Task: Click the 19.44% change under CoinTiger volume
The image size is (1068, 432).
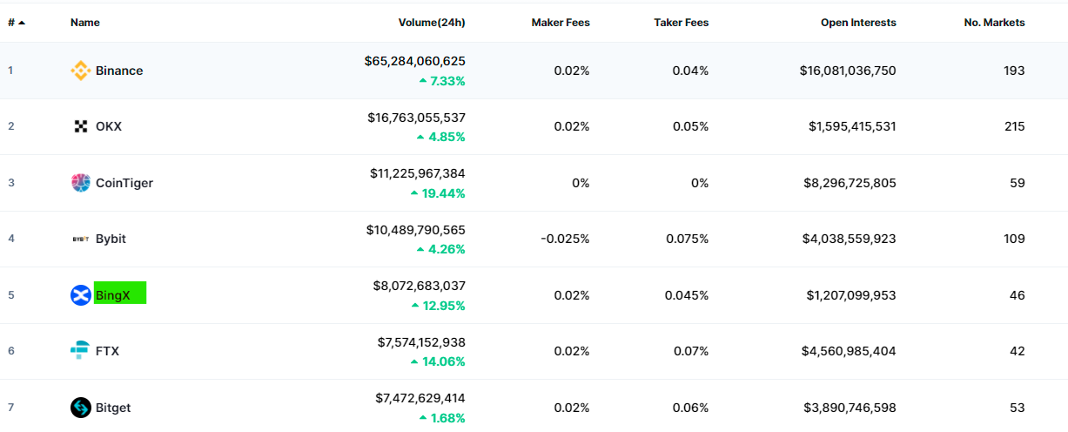Action: [x=438, y=193]
